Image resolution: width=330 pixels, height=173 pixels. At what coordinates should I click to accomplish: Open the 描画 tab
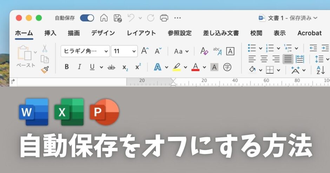[x=74, y=33]
